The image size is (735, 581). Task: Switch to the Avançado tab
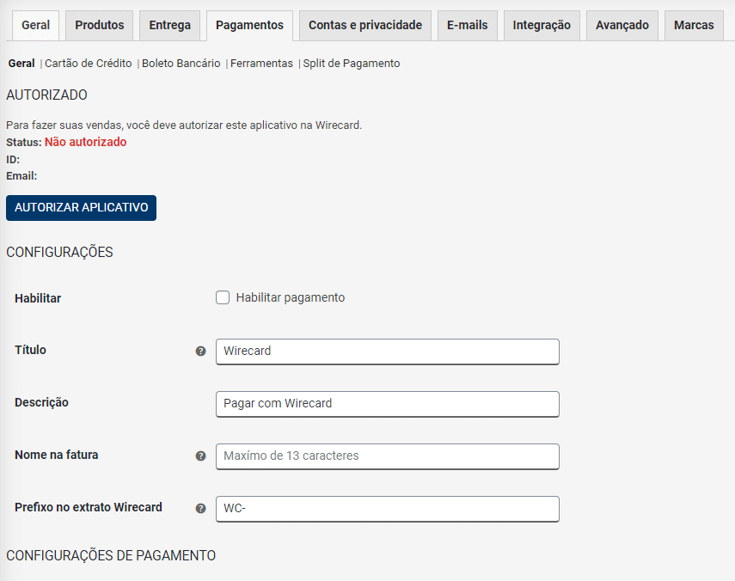[622, 25]
